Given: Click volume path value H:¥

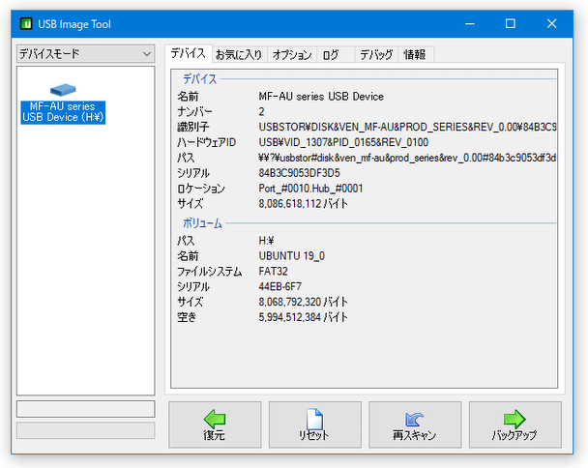Looking at the screenshot, I should [x=266, y=241].
